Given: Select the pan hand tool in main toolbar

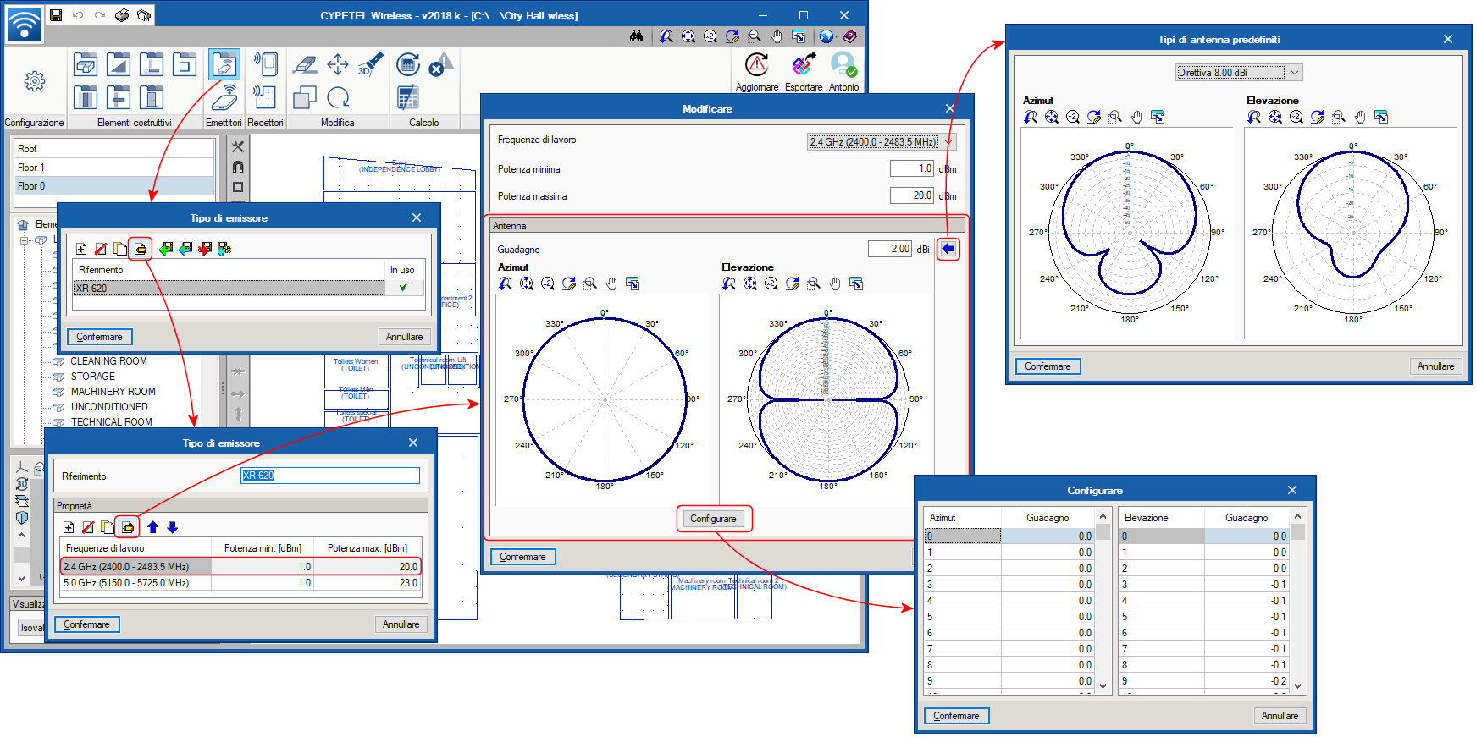Looking at the screenshot, I should pos(777,36).
